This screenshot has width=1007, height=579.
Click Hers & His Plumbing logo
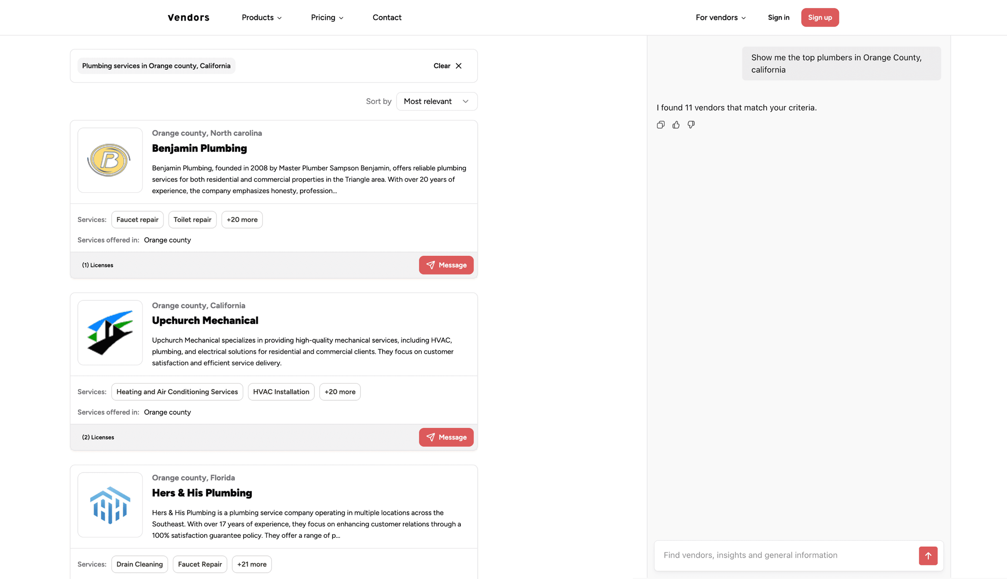[110, 505]
